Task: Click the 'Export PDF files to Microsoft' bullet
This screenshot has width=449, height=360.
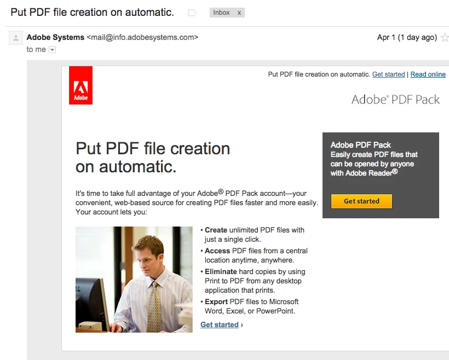Action: [x=249, y=306]
